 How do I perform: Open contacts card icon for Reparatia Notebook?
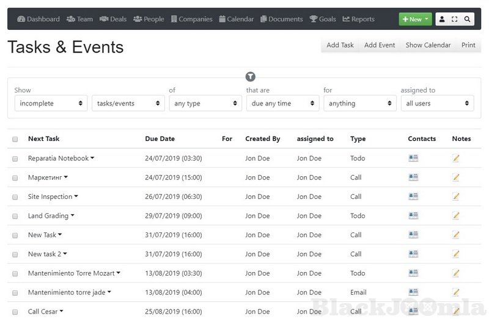pos(413,159)
